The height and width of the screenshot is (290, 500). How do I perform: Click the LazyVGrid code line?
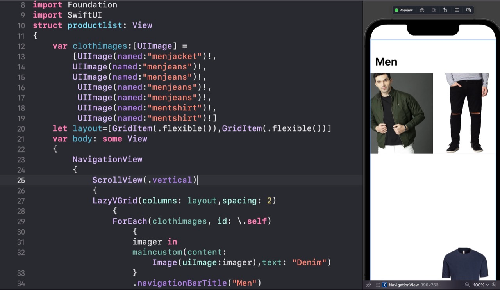click(184, 201)
